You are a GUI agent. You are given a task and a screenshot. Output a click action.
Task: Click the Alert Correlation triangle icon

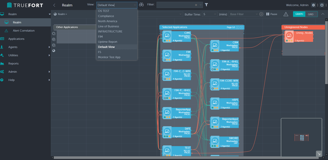click(6, 31)
